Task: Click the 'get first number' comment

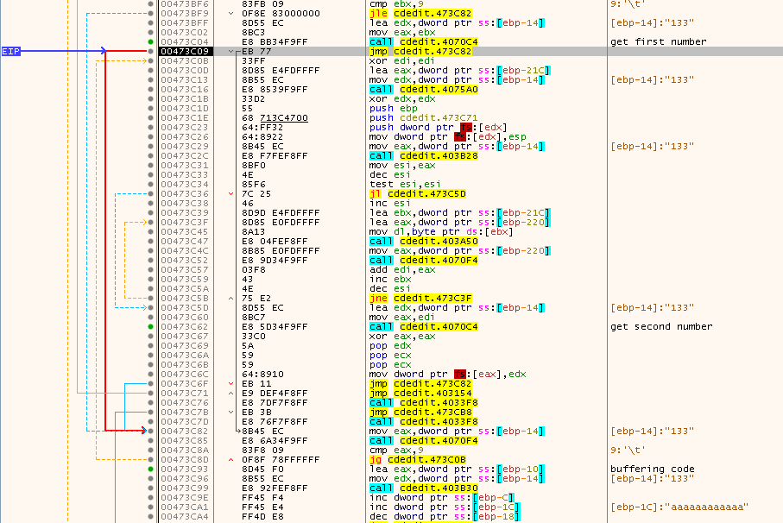Action: [x=657, y=41]
